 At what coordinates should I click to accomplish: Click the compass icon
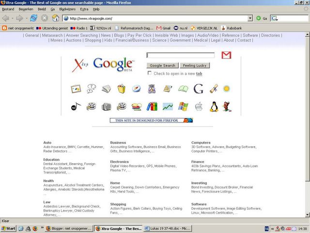point(137,88)
